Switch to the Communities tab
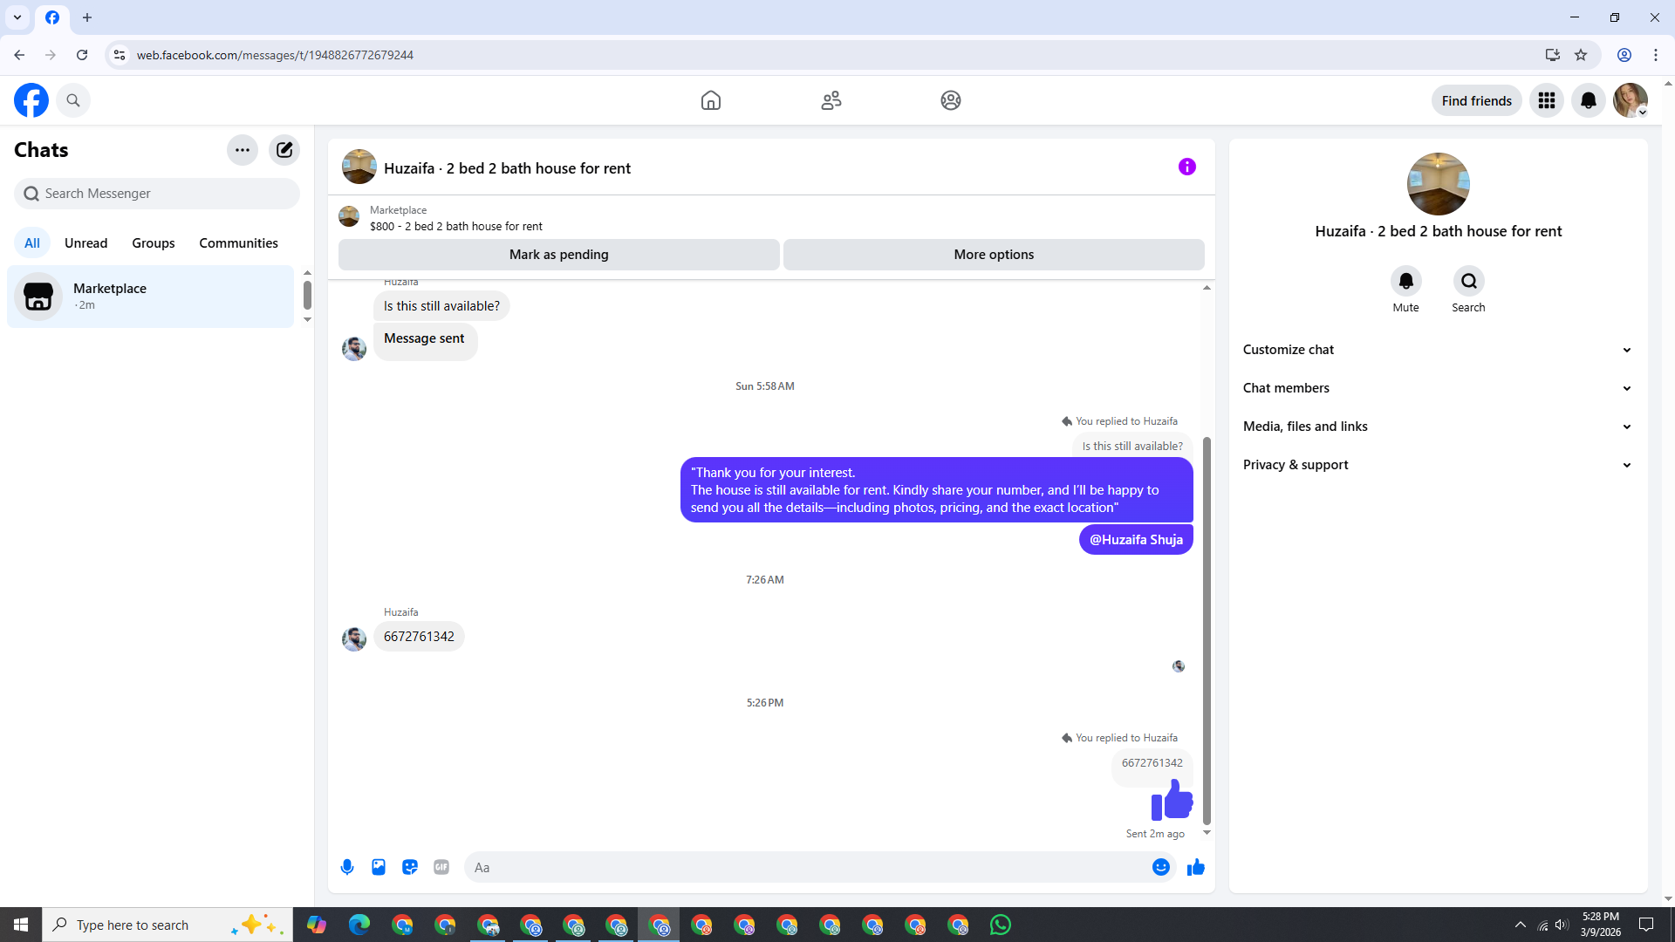The image size is (1675, 942). (x=238, y=243)
